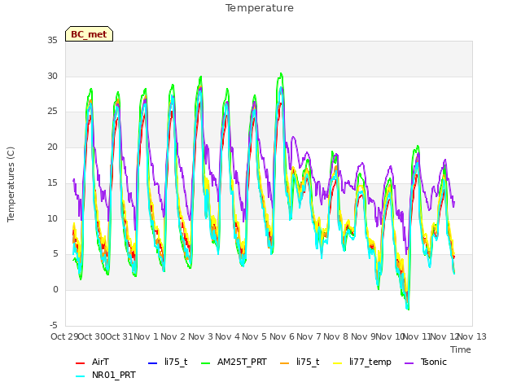The image size is (521, 391).
Task: Click the red AirT legend swatch
Action: [80, 363]
